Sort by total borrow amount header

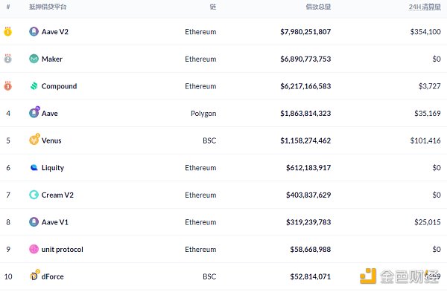pyautogui.click(x=318, y=7)
